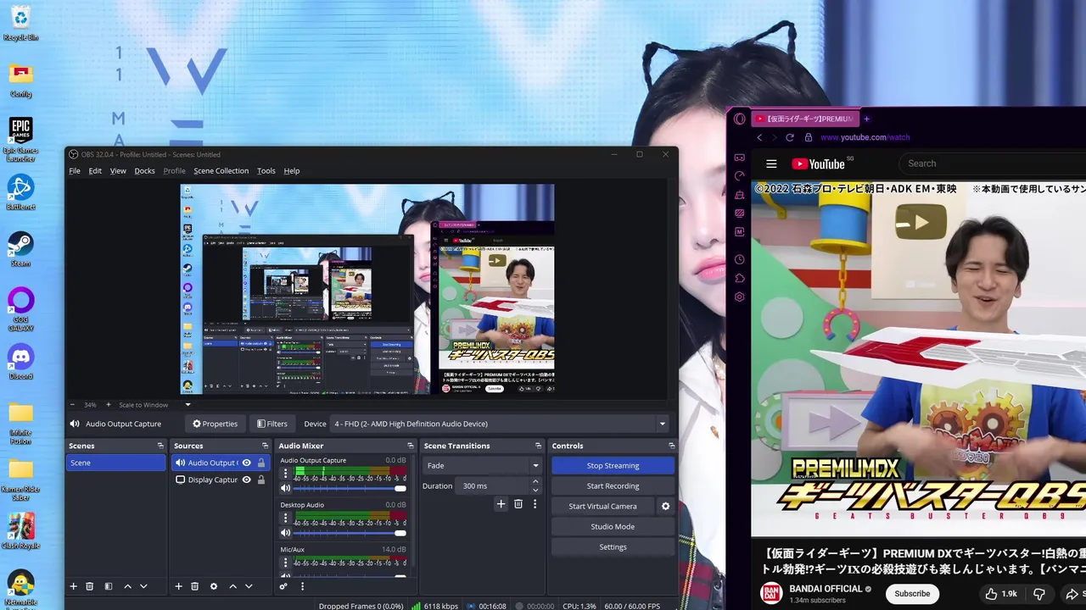Unlock the Display Capture source
This screenshot has width=1086, height=610.
261,480
